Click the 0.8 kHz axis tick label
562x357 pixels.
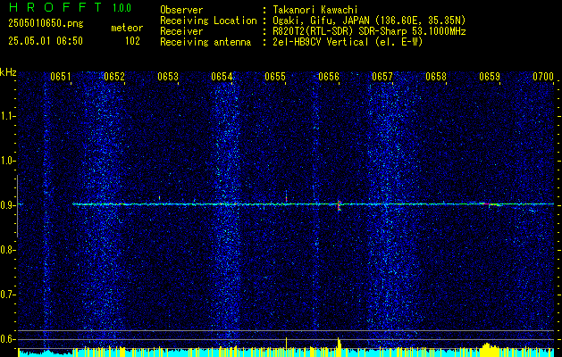(8, 250)
